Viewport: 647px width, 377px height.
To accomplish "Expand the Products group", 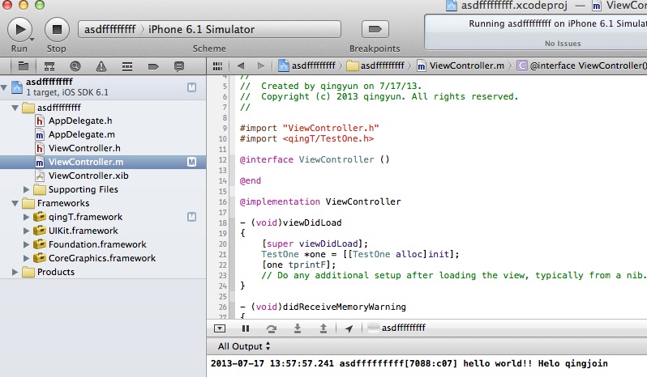I will (x=15, y=272).
